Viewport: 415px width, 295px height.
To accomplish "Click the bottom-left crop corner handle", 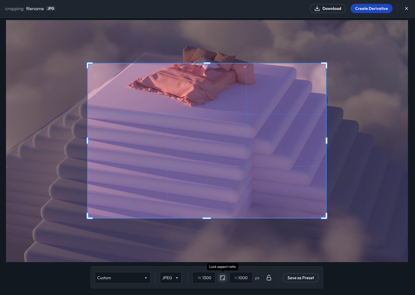I will click(90, 216).
